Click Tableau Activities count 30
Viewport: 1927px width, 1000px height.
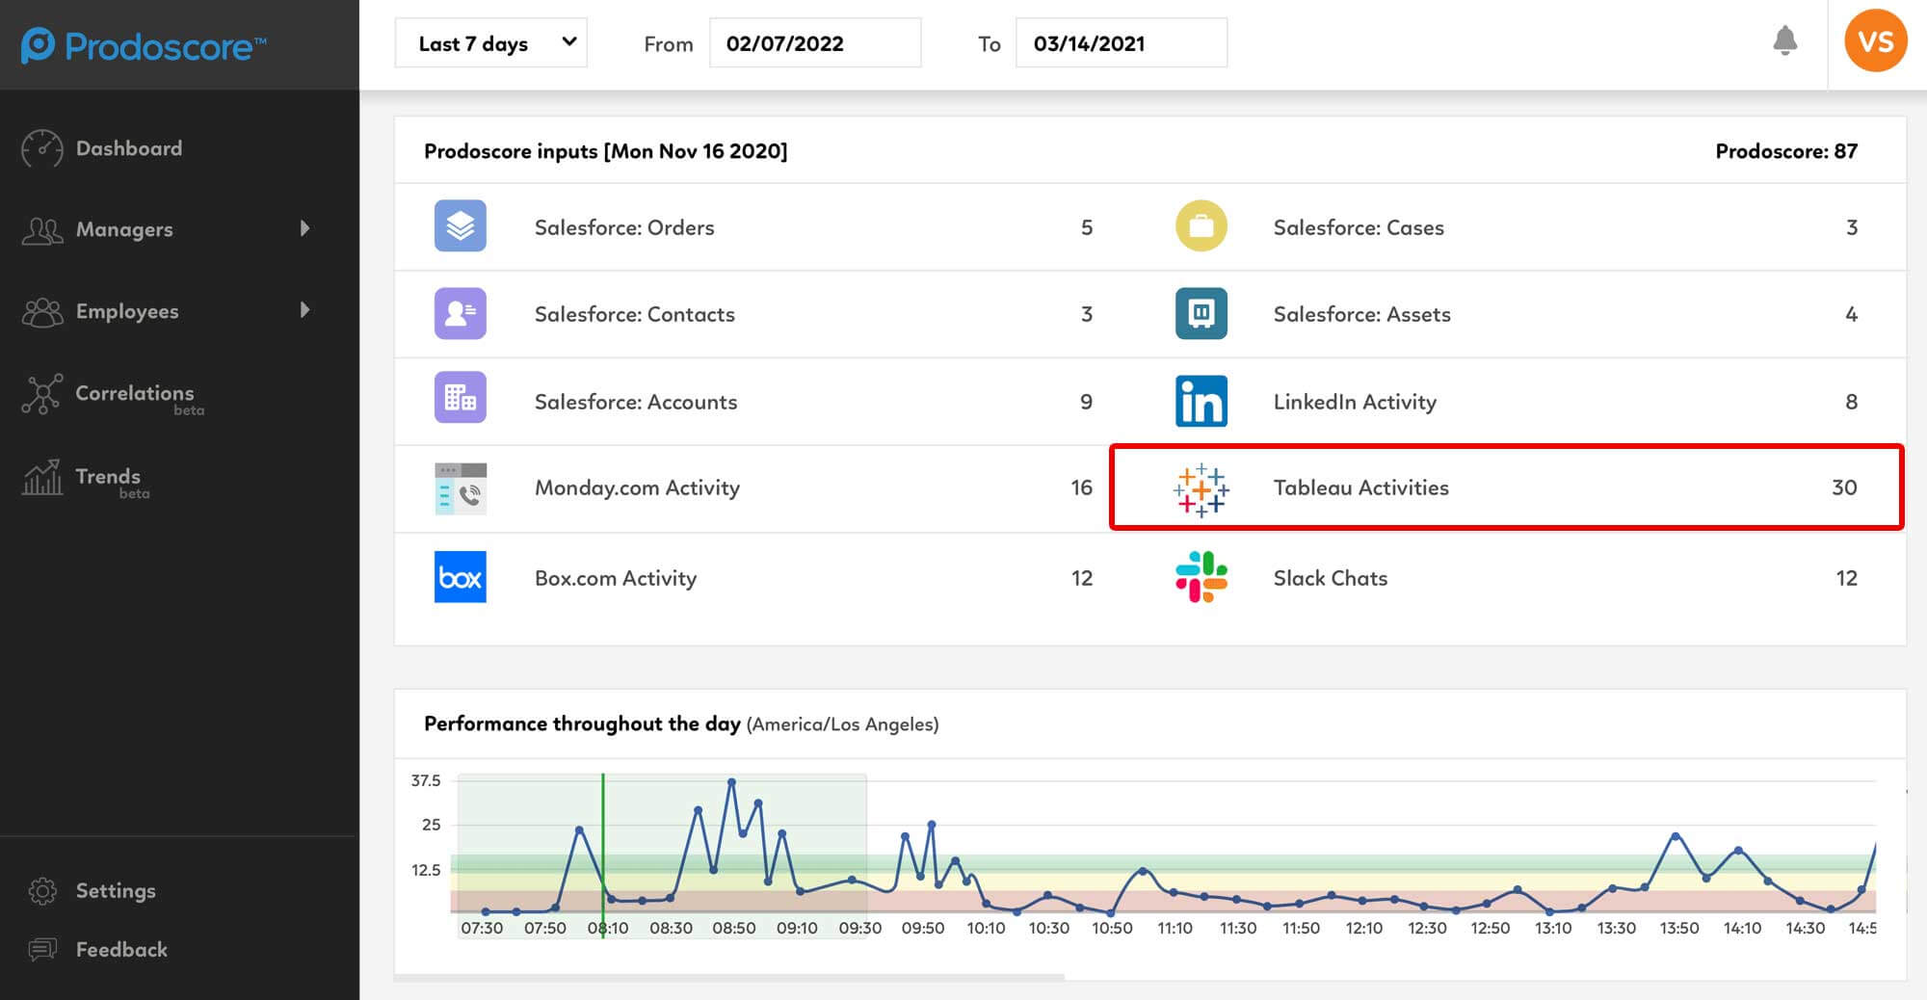(x=1844, y=487)
